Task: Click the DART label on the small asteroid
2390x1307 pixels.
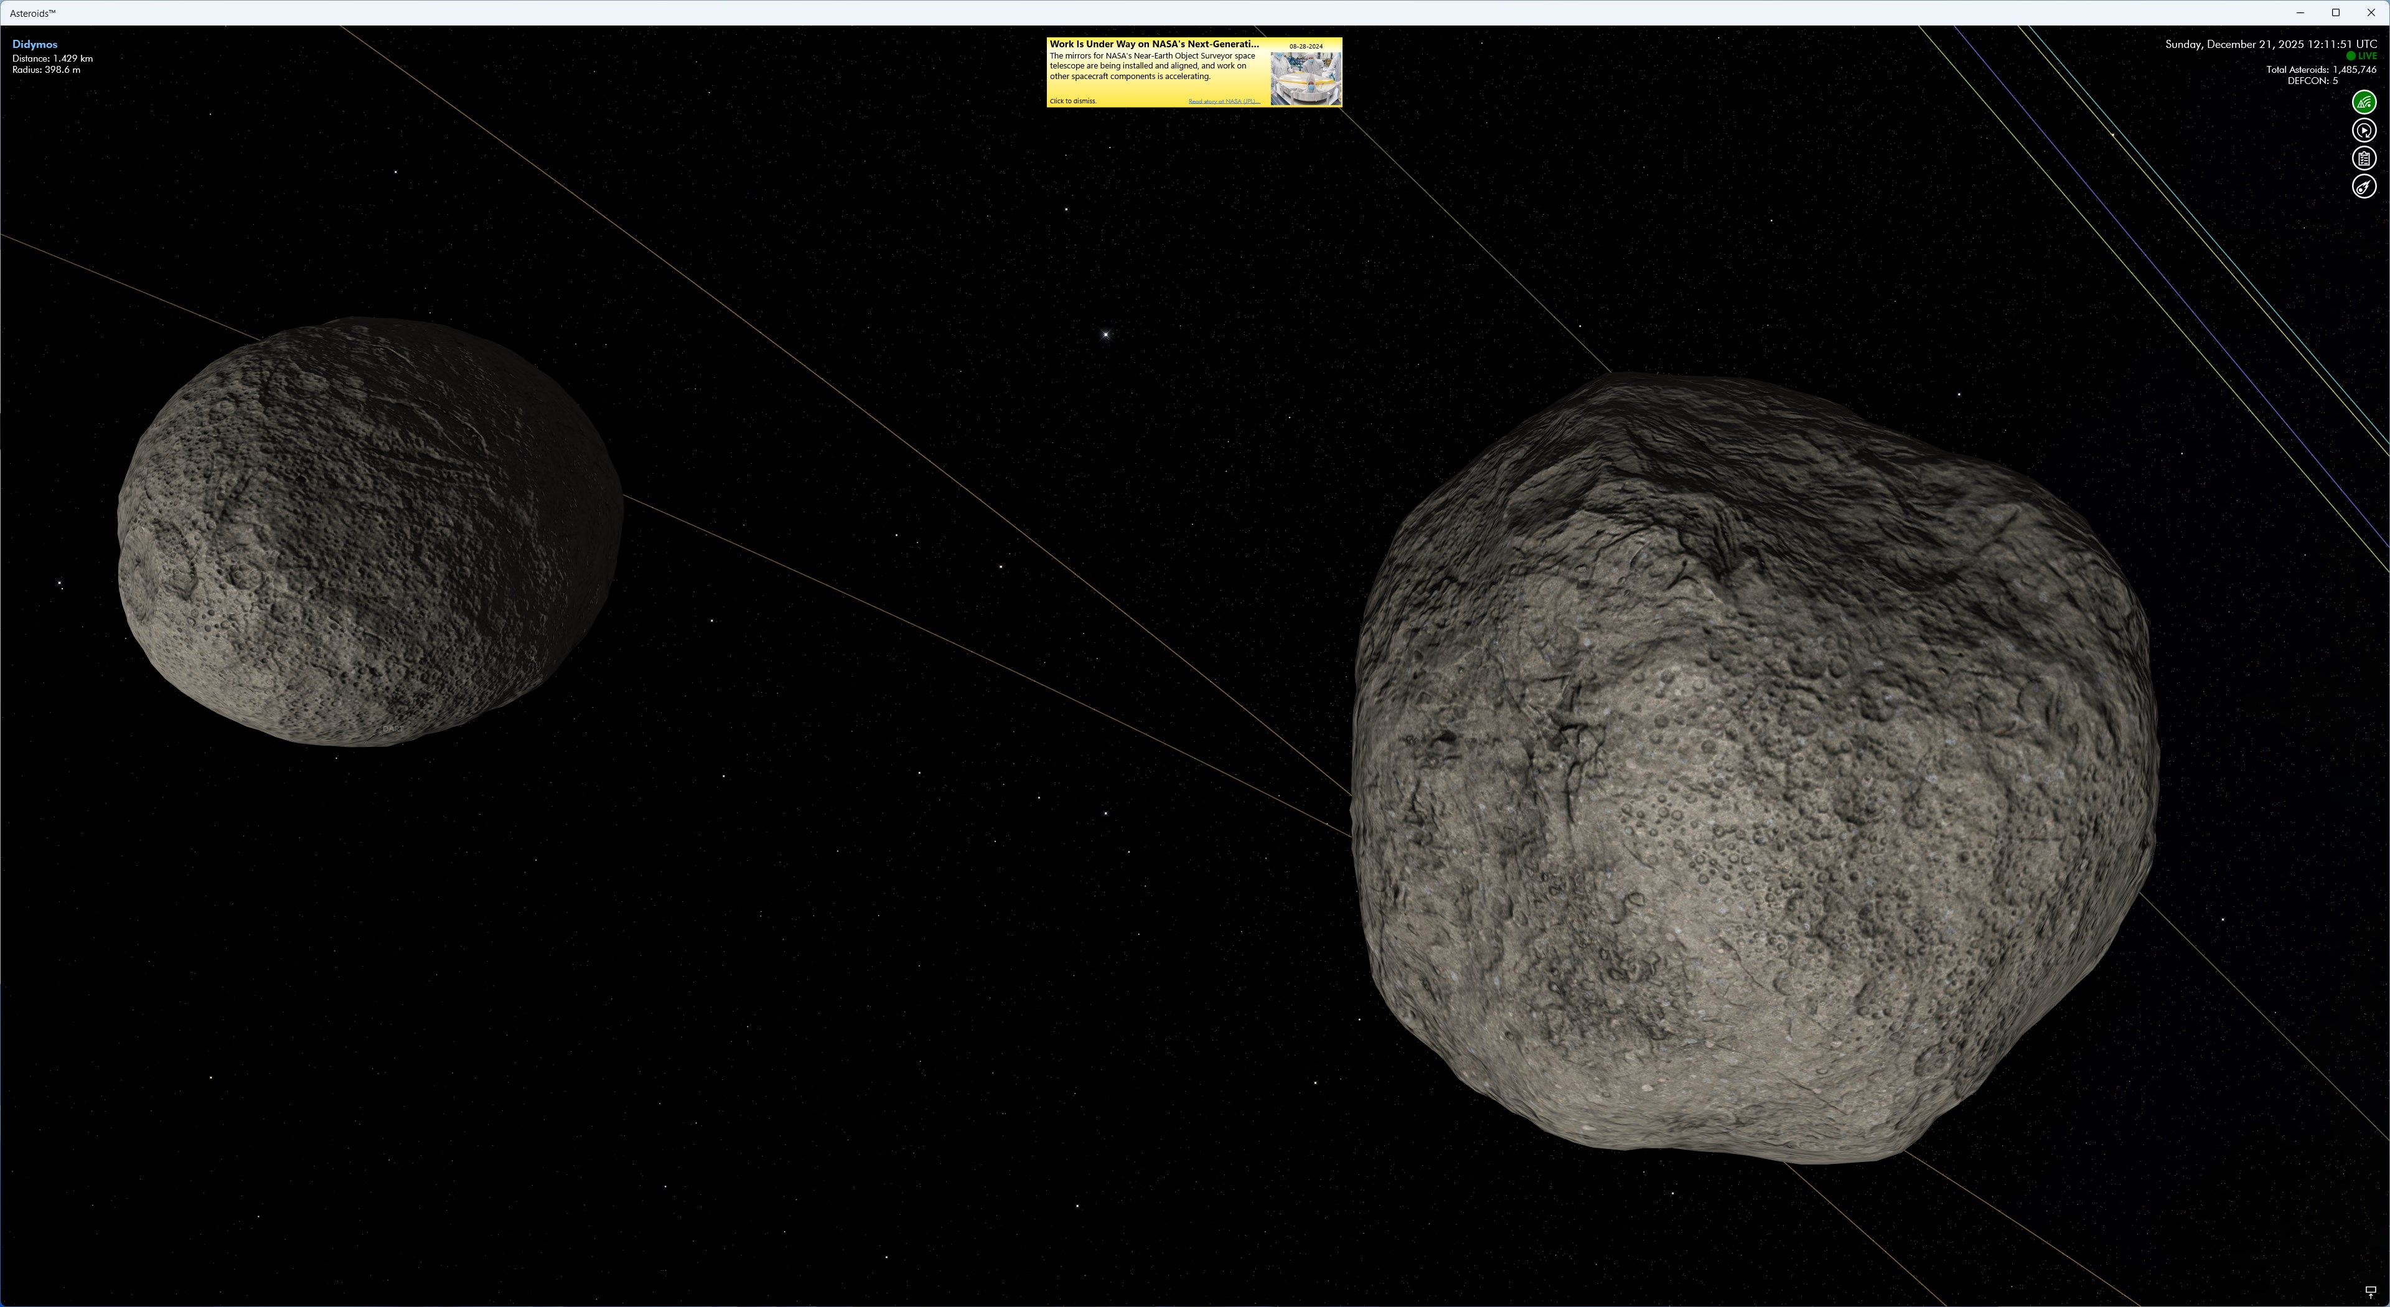Action: [x=391, y=729]
